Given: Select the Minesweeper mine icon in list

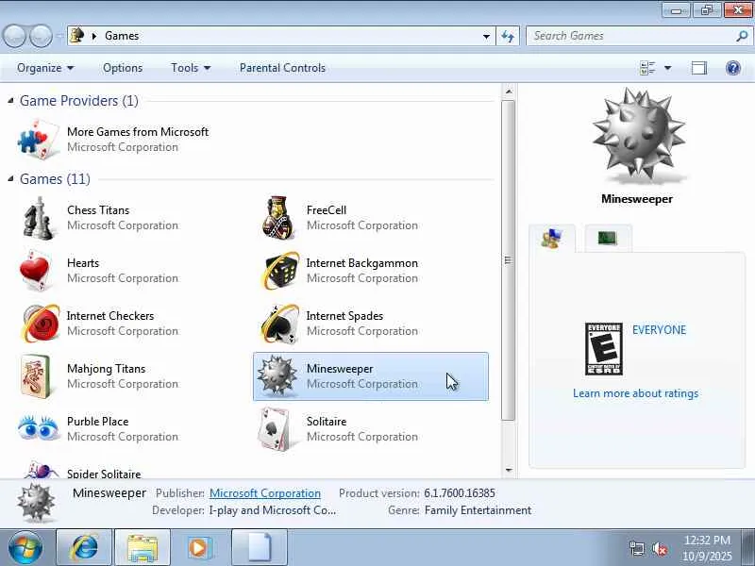Looking at the screenshot, I should 277,376.
